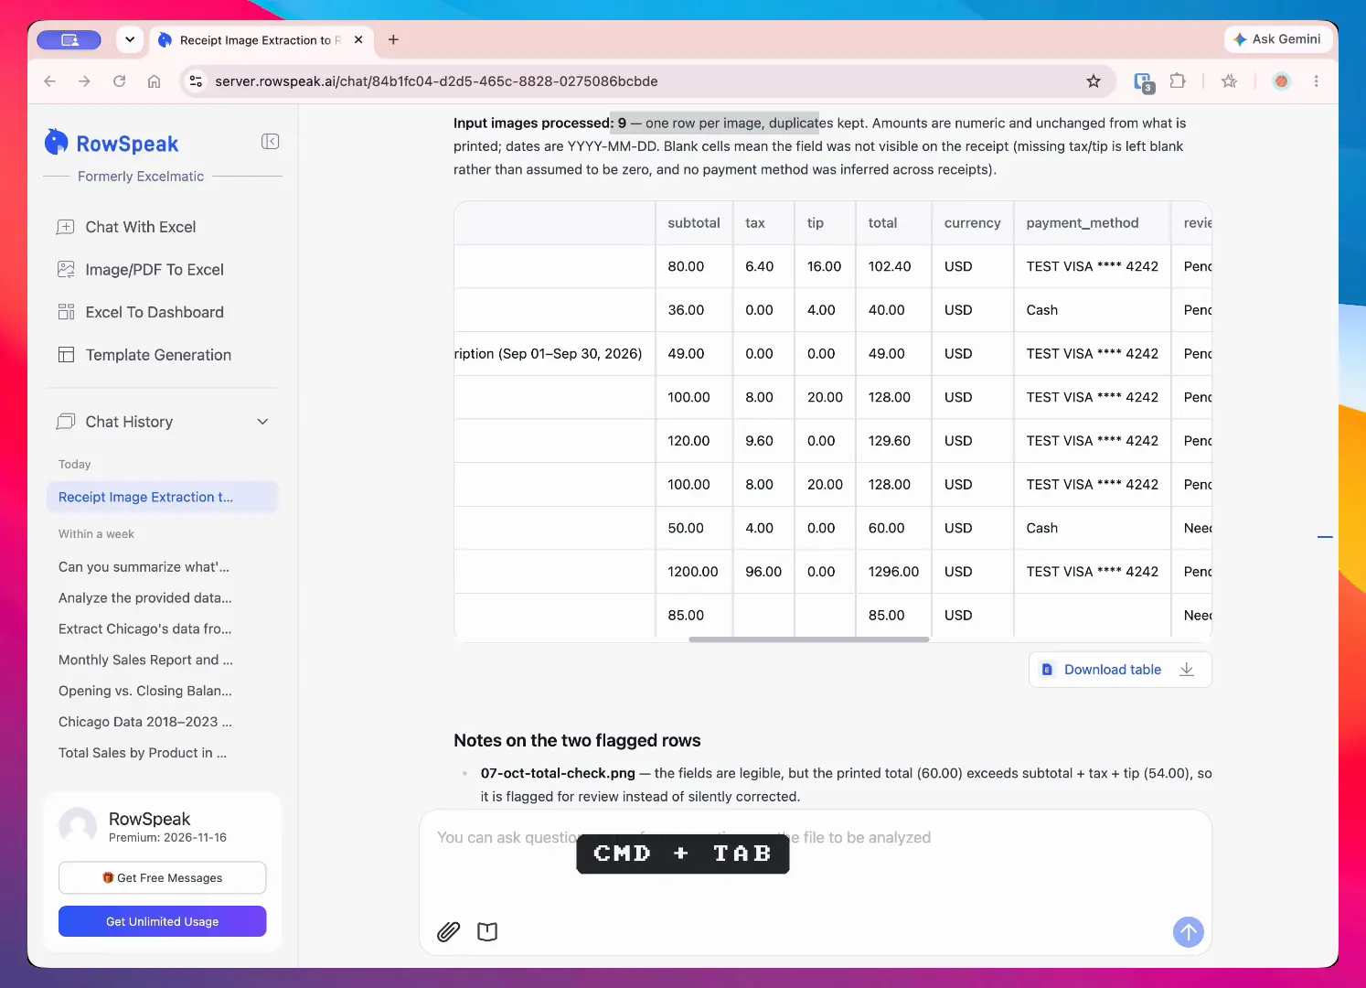Click the browser address bar URL
This screenshot has height=988, width=1366.
(x=436, y=81)
